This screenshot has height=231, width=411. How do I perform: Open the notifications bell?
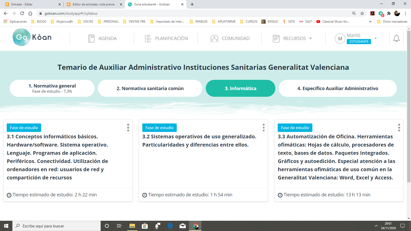(x=396, y=38)
